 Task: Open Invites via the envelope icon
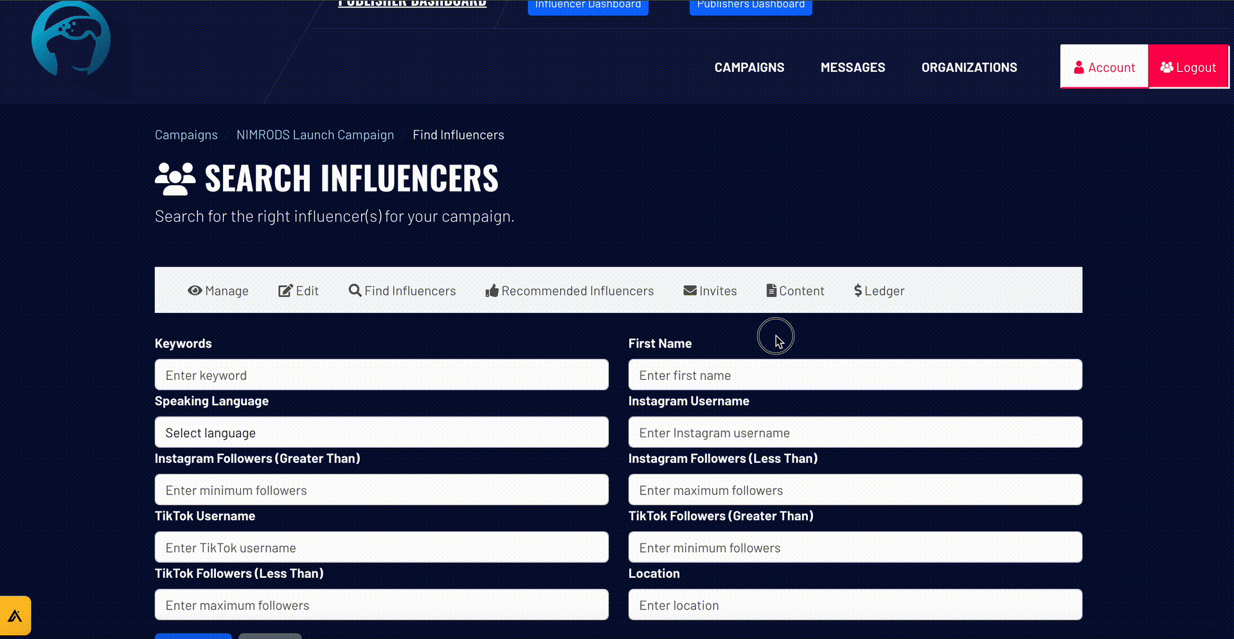pos(688,291)
